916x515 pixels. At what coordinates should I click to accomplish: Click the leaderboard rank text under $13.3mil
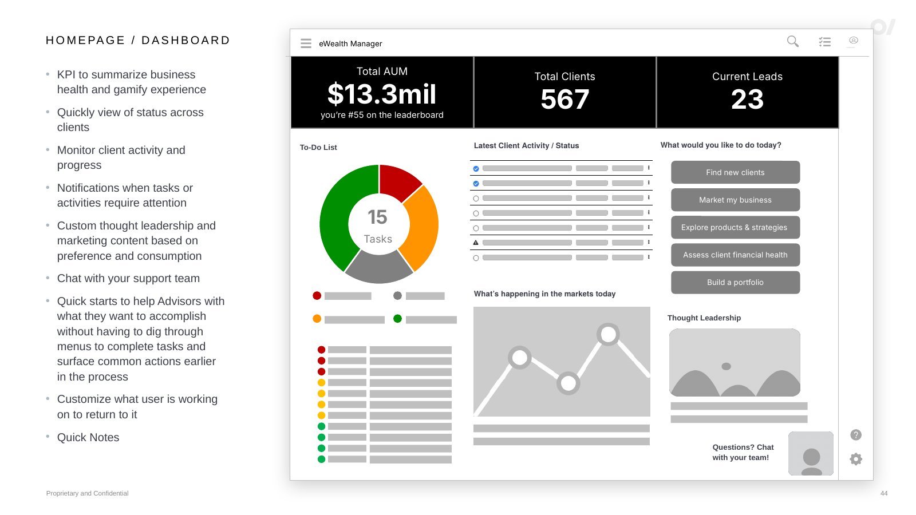point(382,115)
